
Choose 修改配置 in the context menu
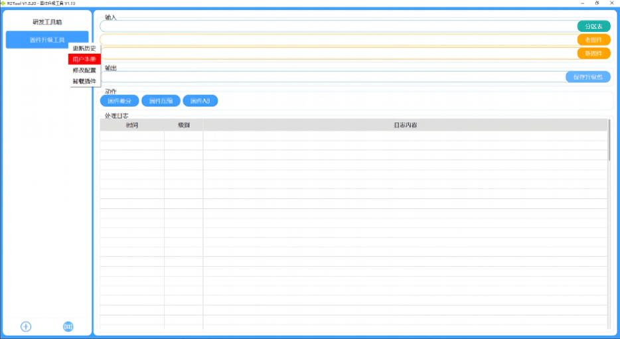[x=84, y=70]
